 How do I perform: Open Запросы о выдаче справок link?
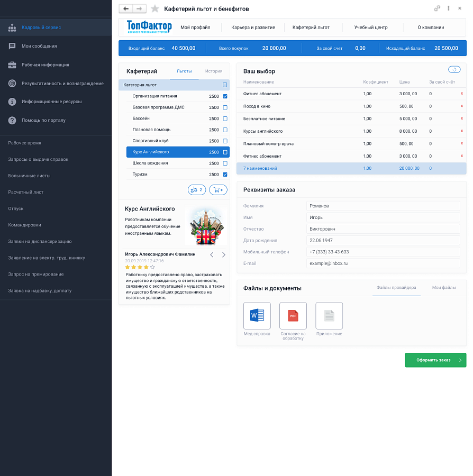[x=38, y=159]
